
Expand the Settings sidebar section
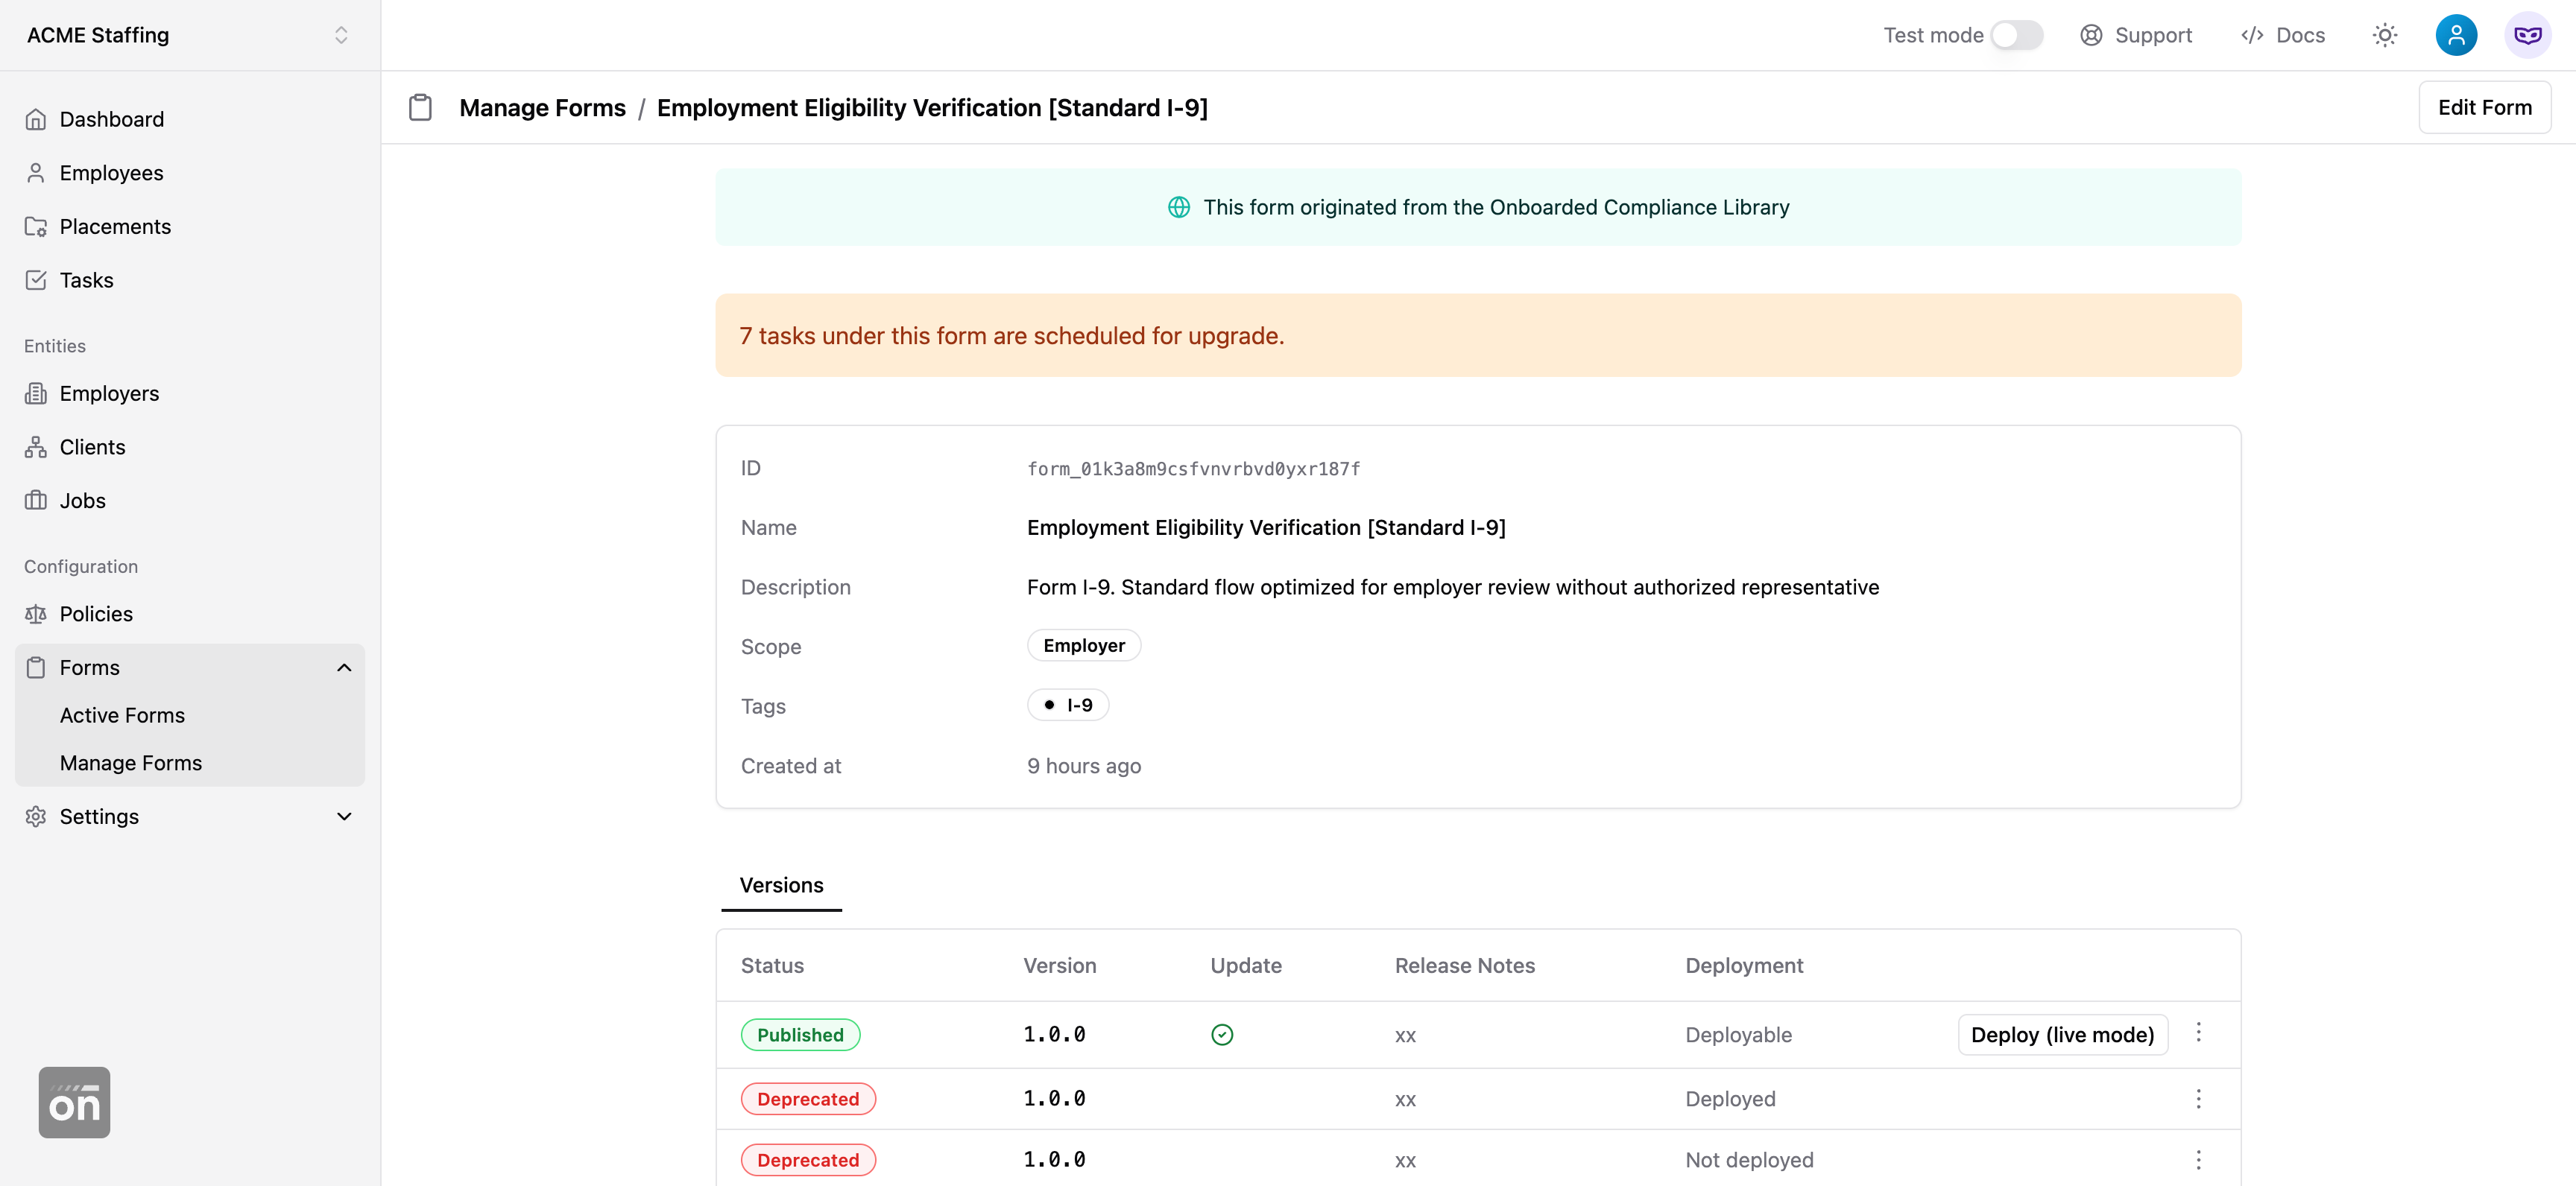344,816
